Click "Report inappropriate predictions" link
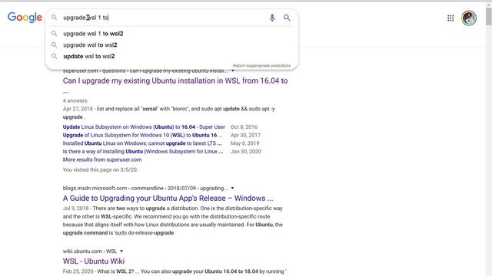Screen dimensions: 492x276 click(261, 66)
